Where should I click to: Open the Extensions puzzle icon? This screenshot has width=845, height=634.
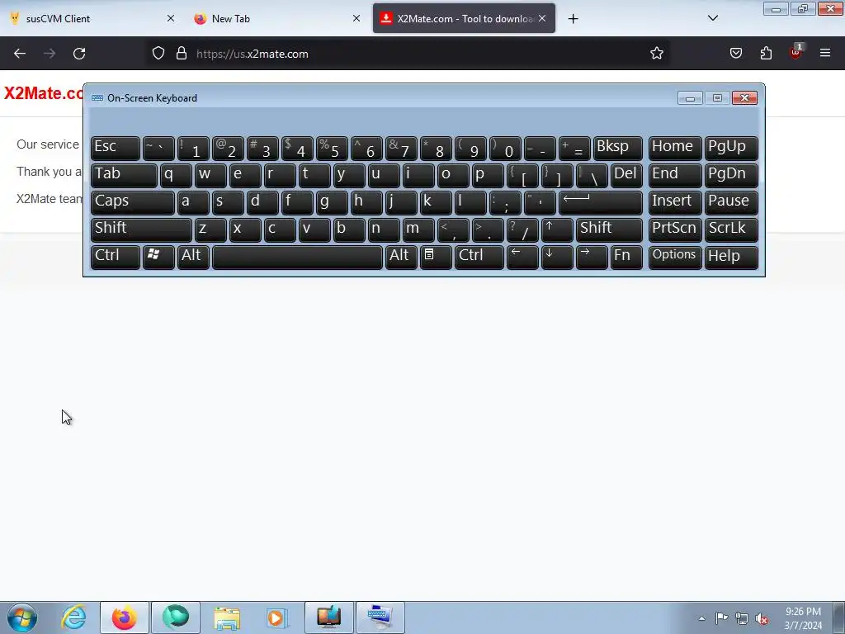tap(766, 54)
